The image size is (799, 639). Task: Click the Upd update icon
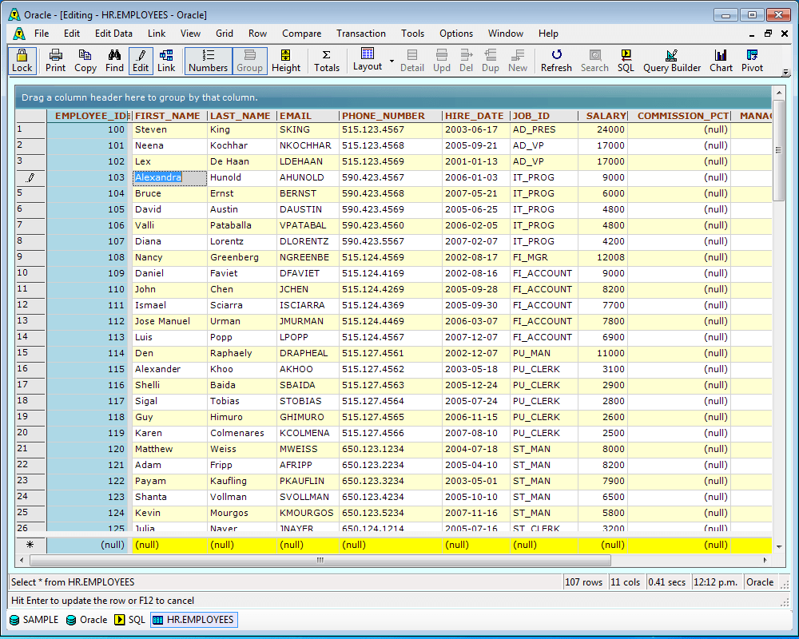pyautogui.click(x=442, y=61)
